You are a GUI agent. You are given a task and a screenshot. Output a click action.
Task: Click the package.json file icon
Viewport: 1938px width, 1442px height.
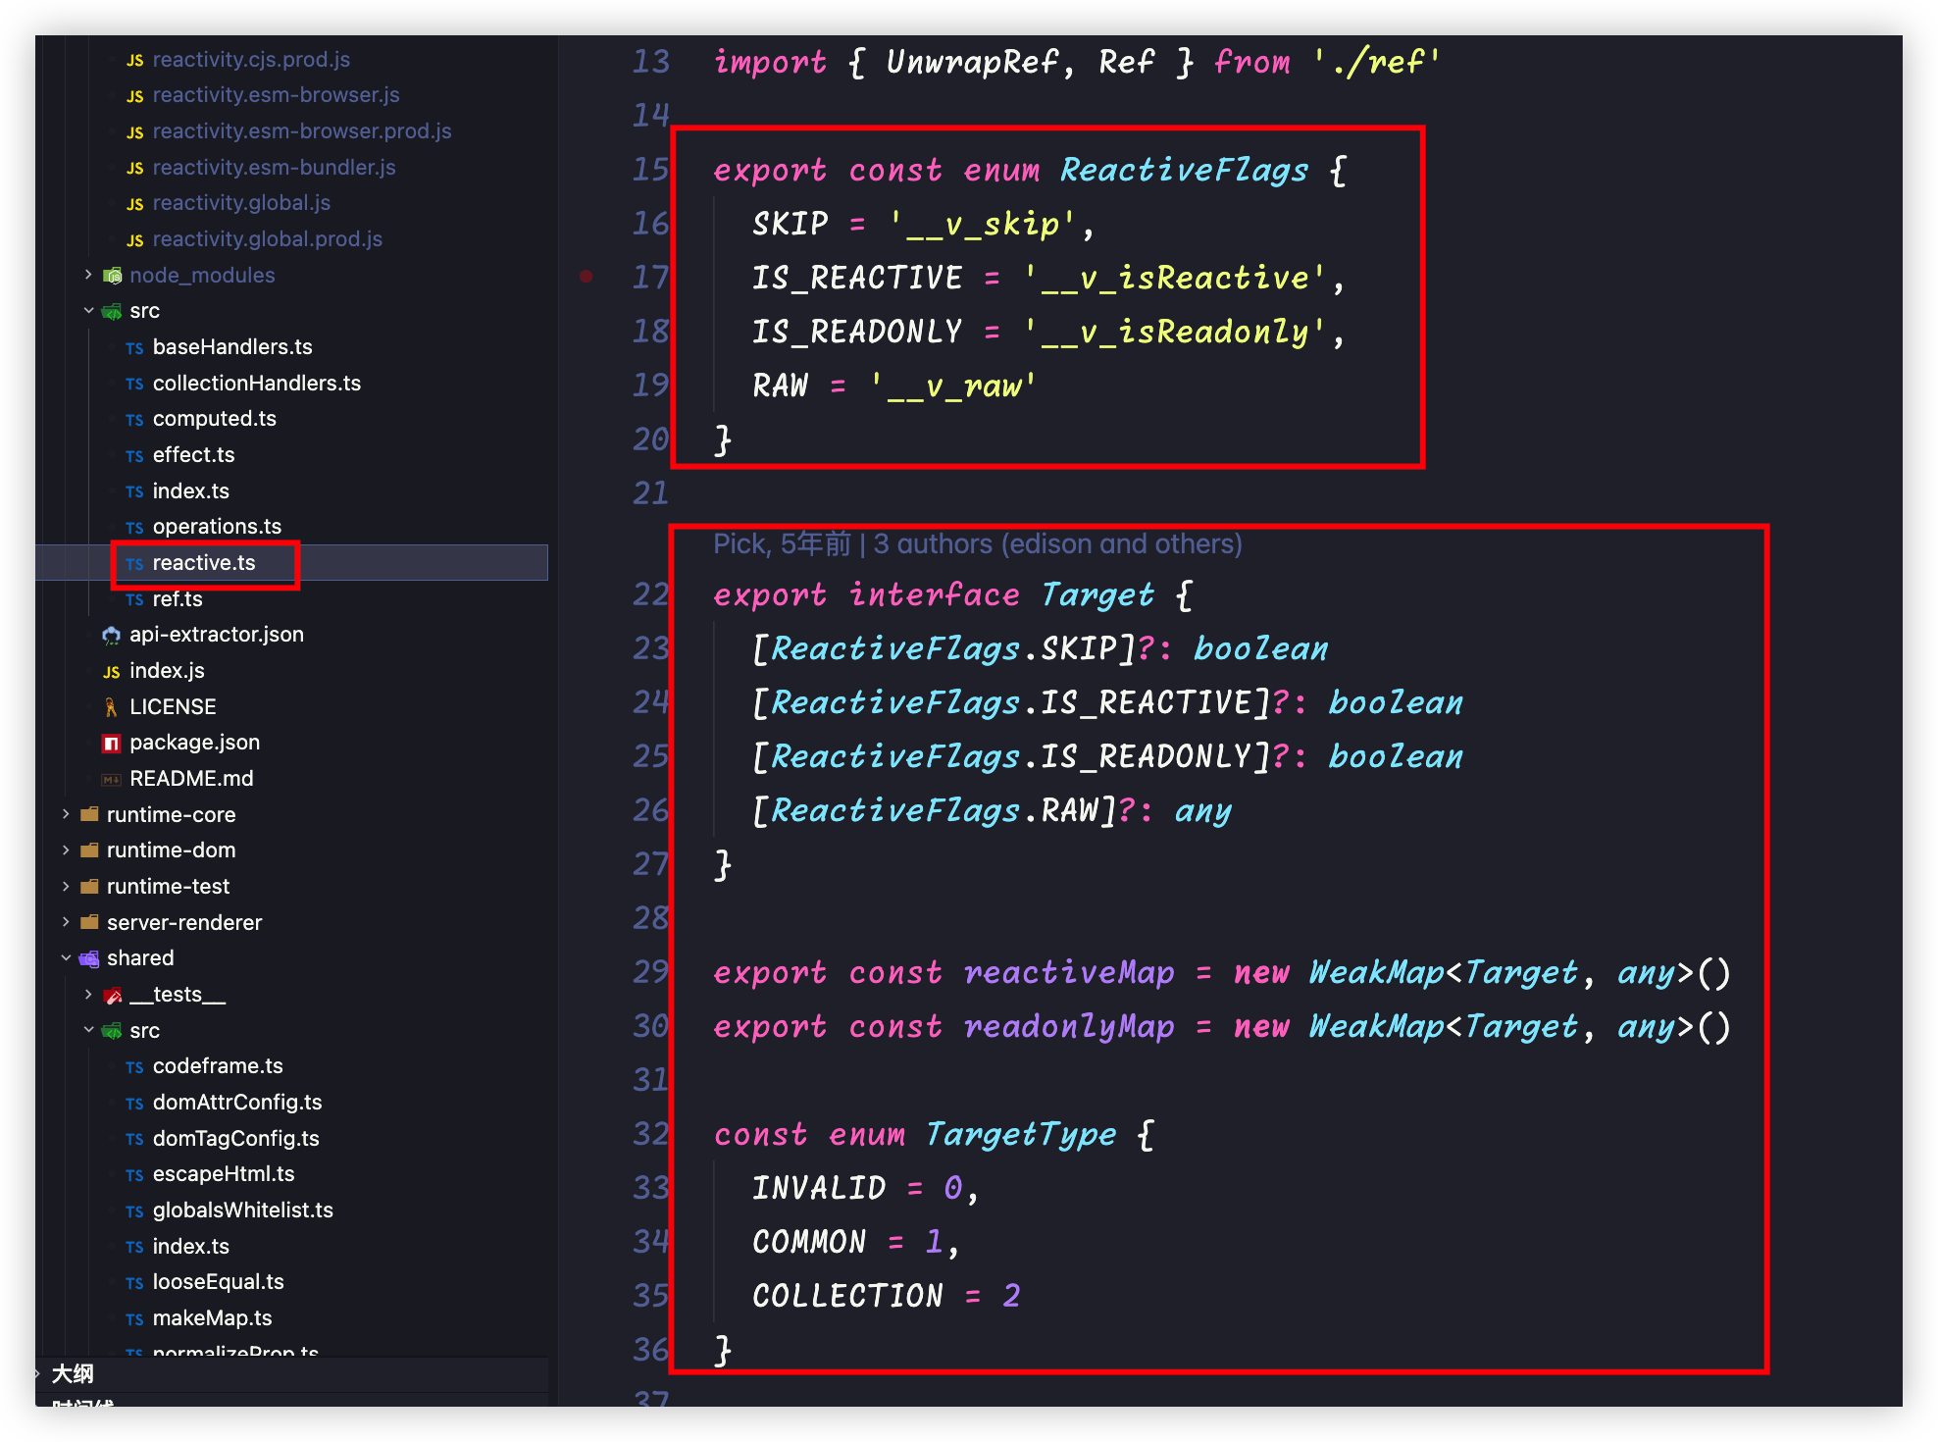pos(111,744)
